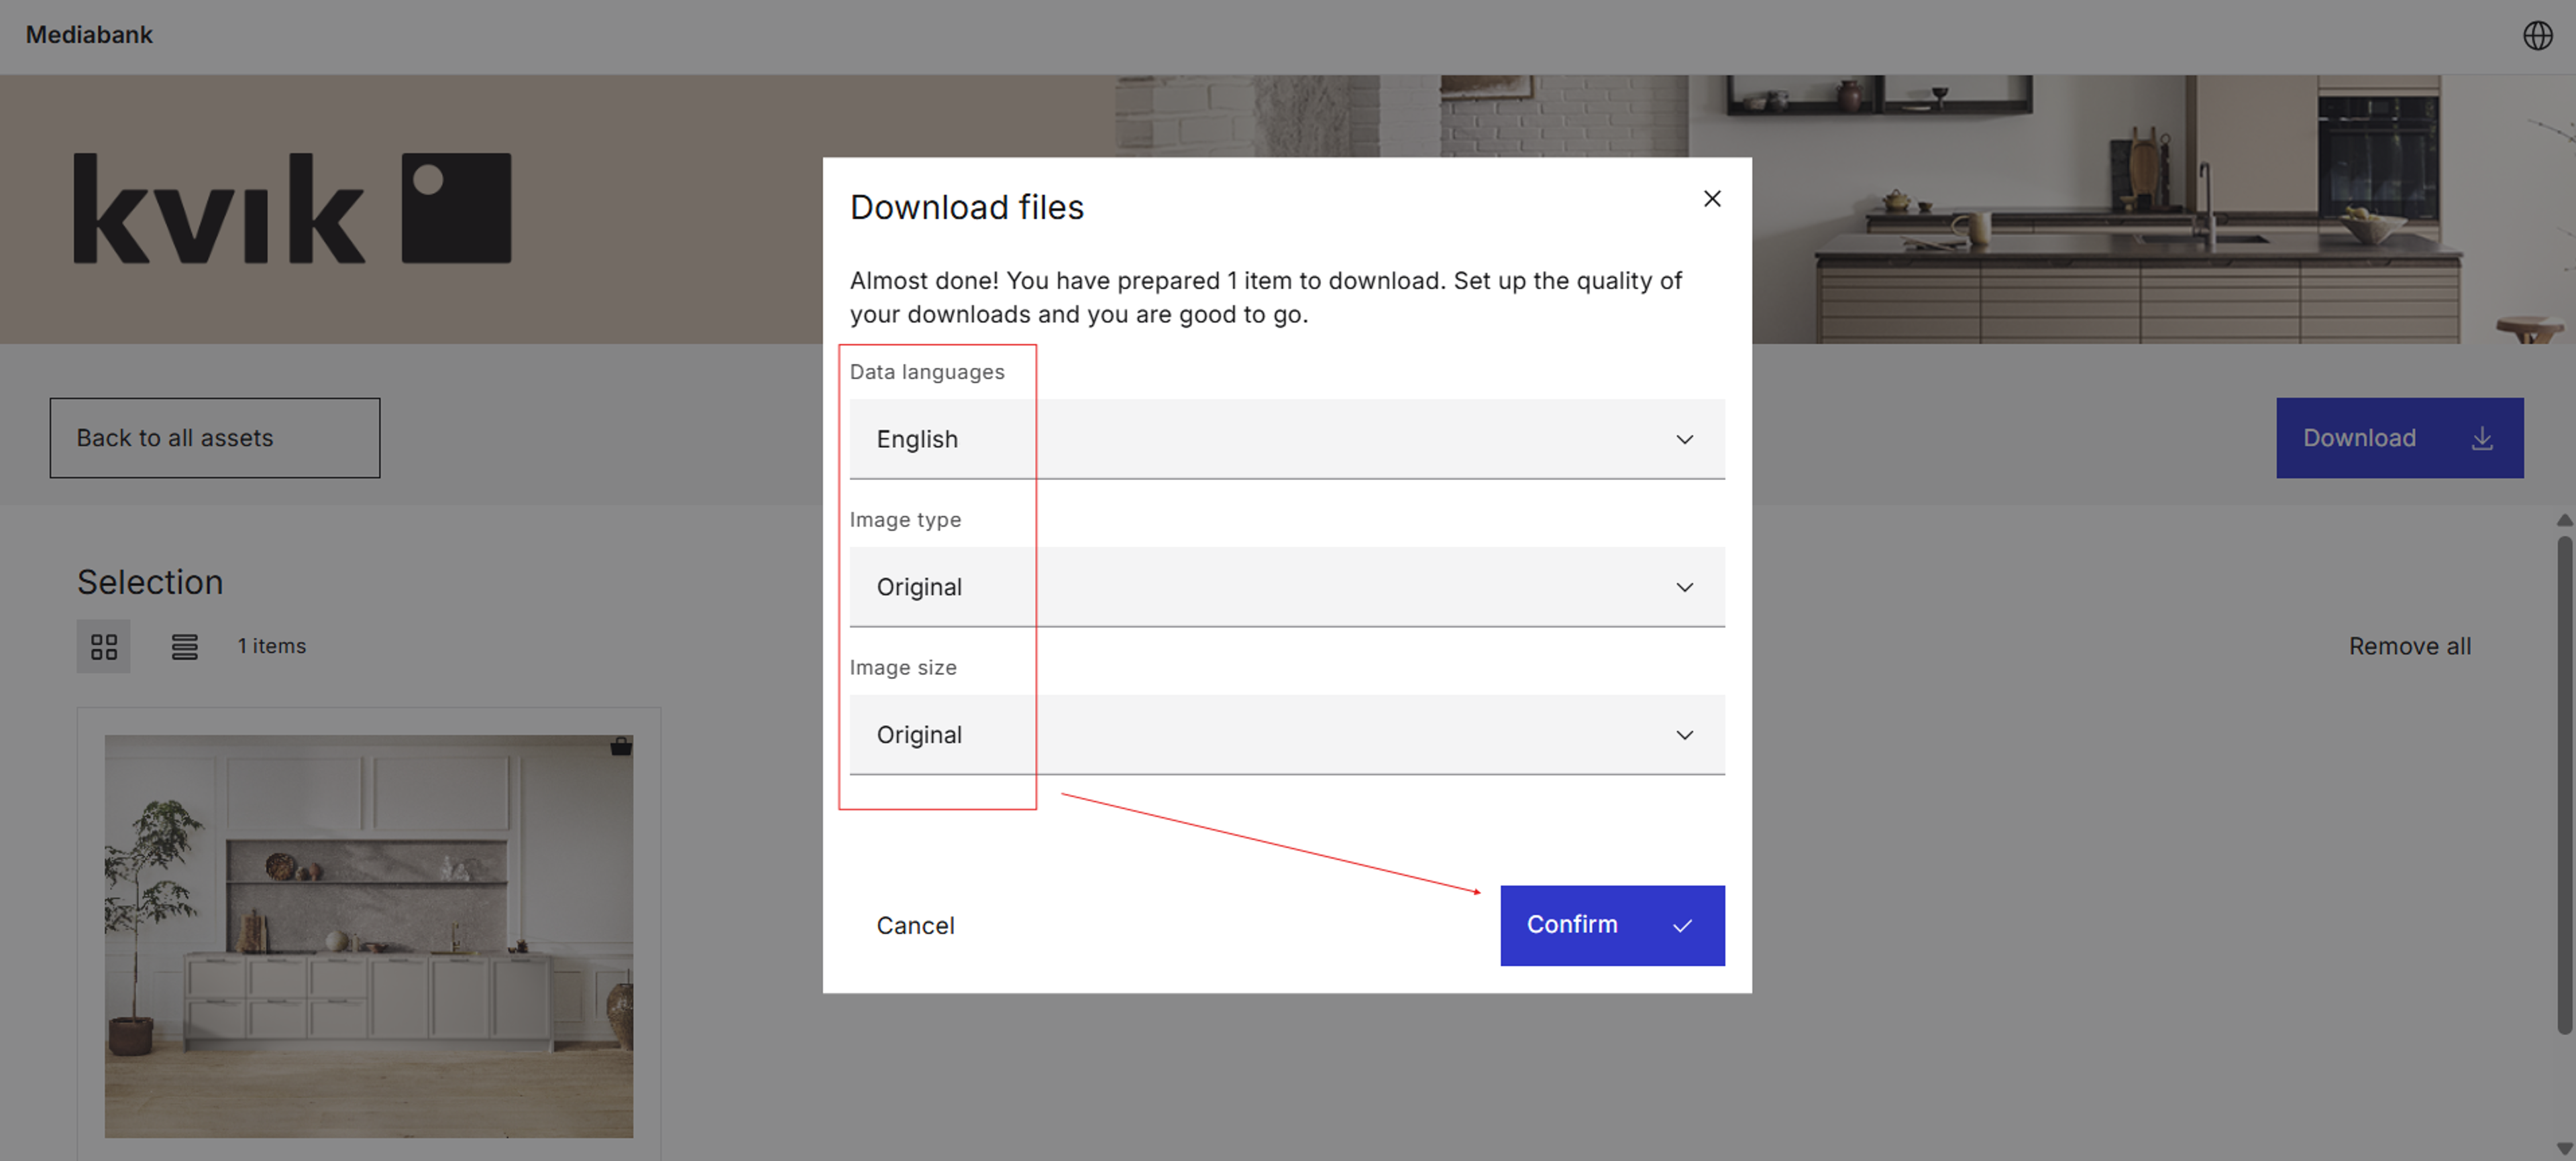Image resolution: width=2576 pixels, height=1161 pixels.
Task: Open the Image size dropdown
Action: point(1286,735)
